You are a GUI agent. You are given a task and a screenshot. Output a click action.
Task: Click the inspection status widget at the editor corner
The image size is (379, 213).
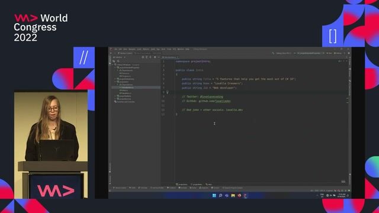pos(340,62)
